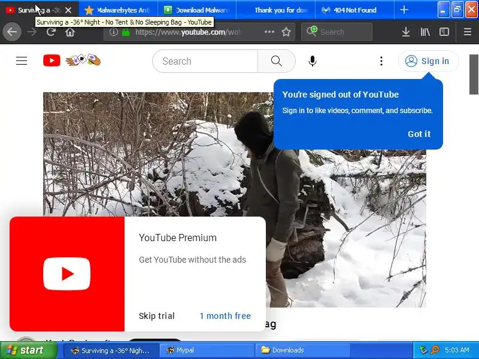Click the tray network icon
Image resolution: width=479 pixels, height=359 pixels.
(423, 350)
